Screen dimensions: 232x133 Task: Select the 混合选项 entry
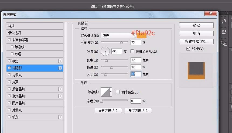pos(35,33)
